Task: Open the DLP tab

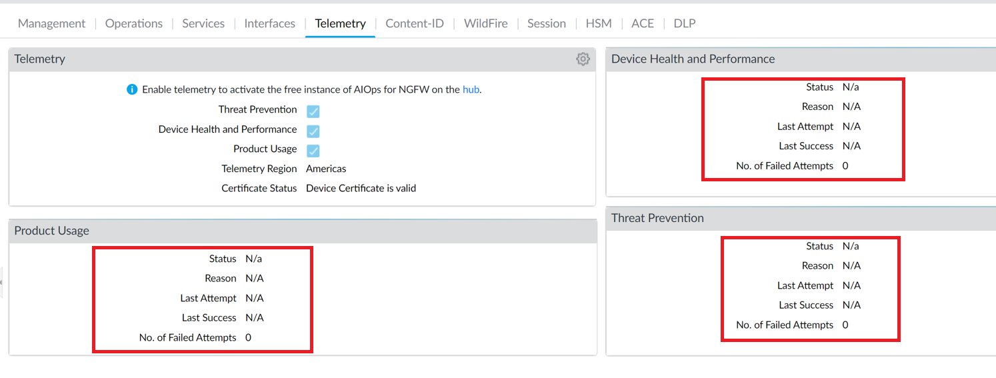Action: coord(685,23)
